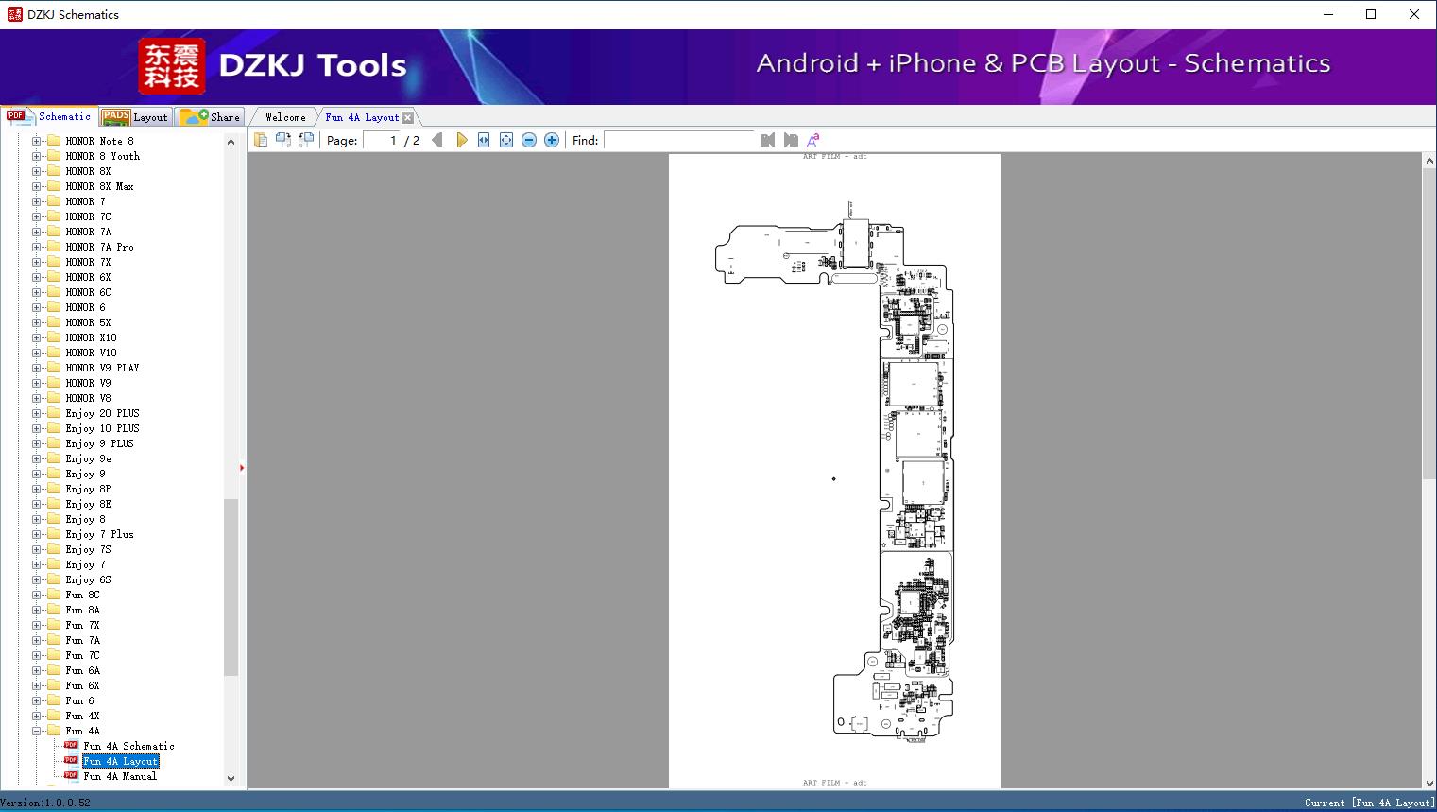Expand the Fun 7X node
The width and height of the screenshot is (1437, 812).
point(37,625)
